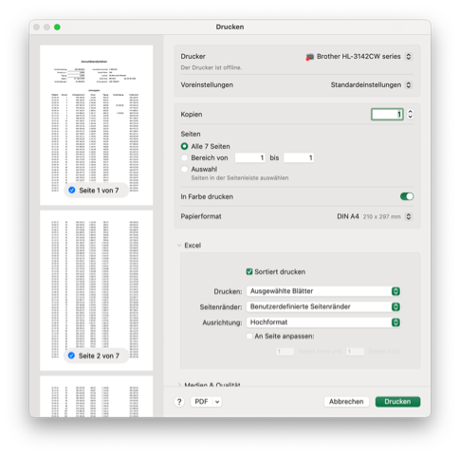This screenshot has height=456, width=460.
Task: Enable the An Seite anpassen checkbox
Action: coord(249,336)
